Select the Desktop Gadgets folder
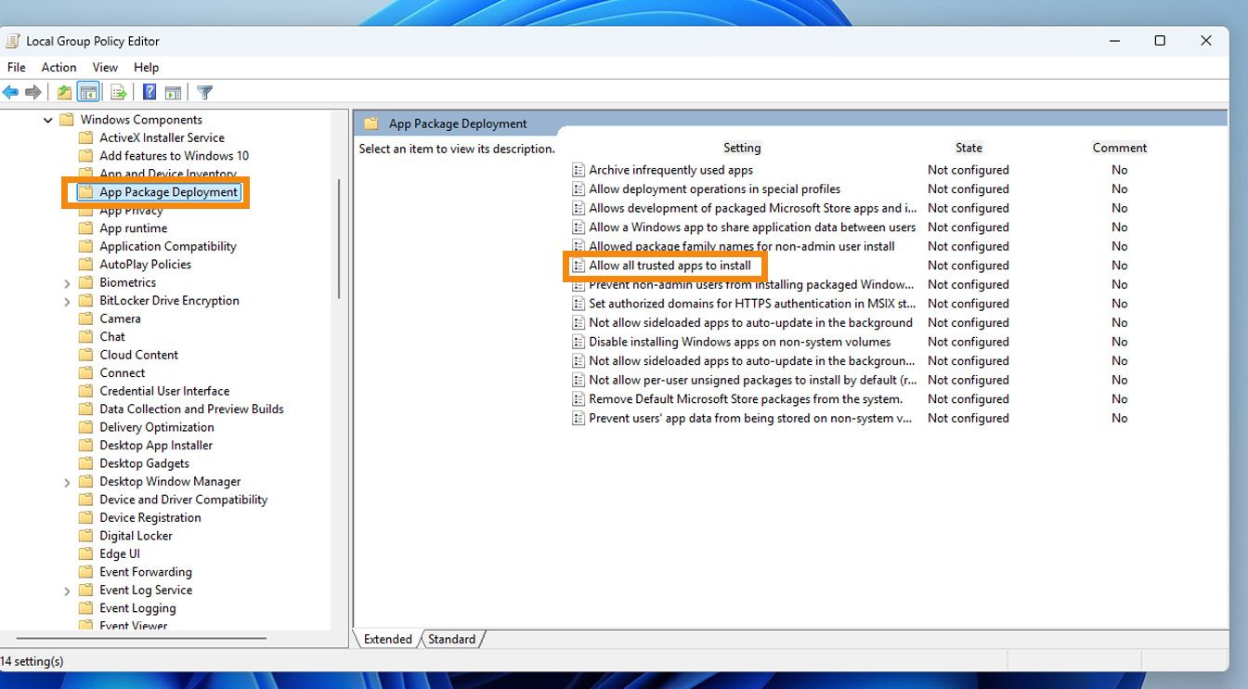The image size is (1248, 689). pos(145,463)
